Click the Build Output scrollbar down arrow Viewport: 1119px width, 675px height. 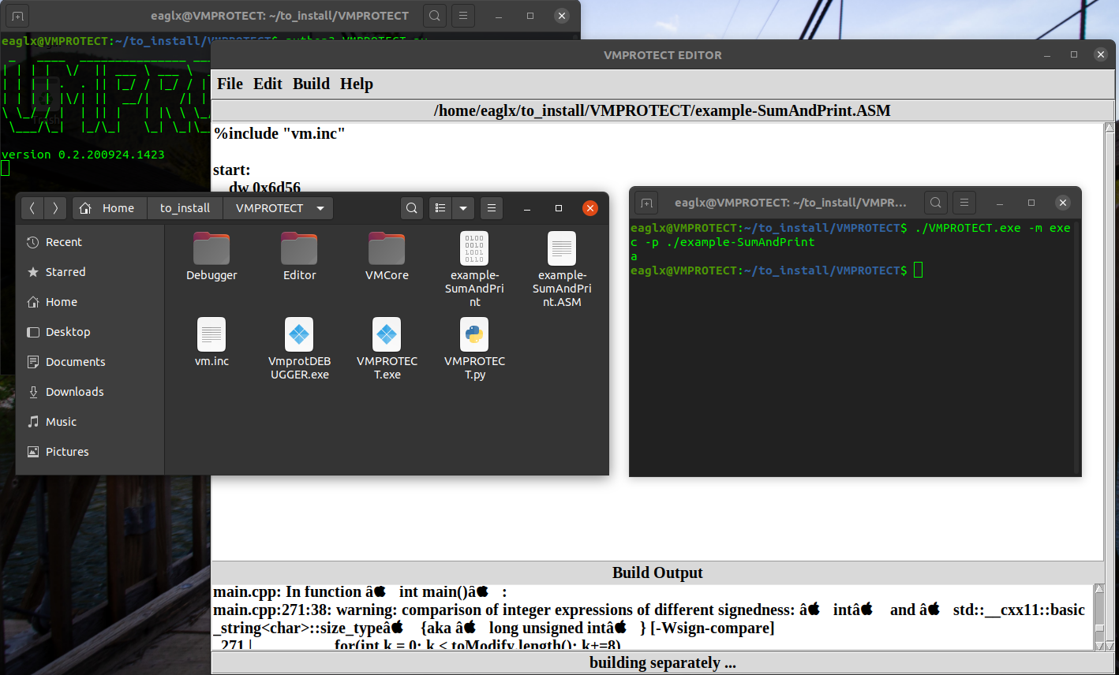coord(1100,646)
